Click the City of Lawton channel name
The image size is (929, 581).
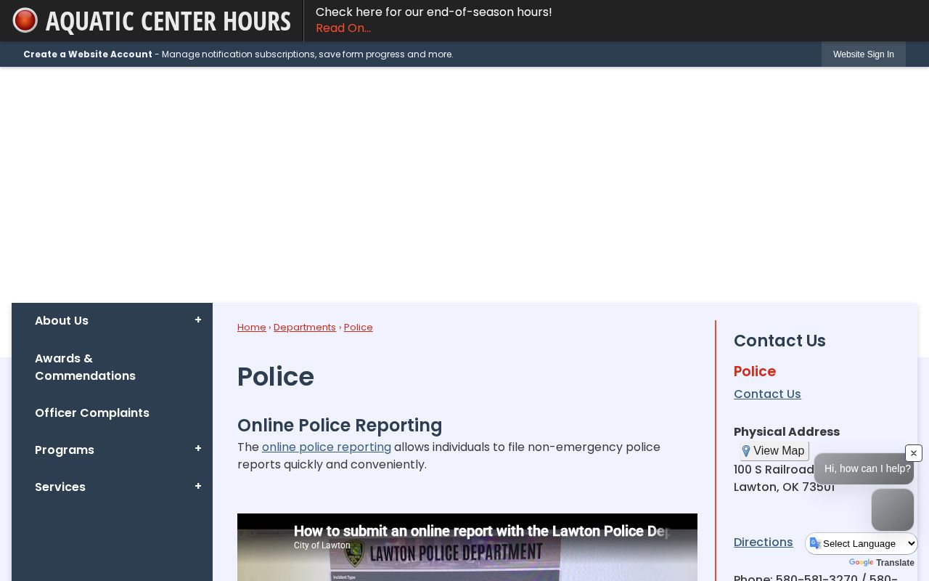coord(322,545)
